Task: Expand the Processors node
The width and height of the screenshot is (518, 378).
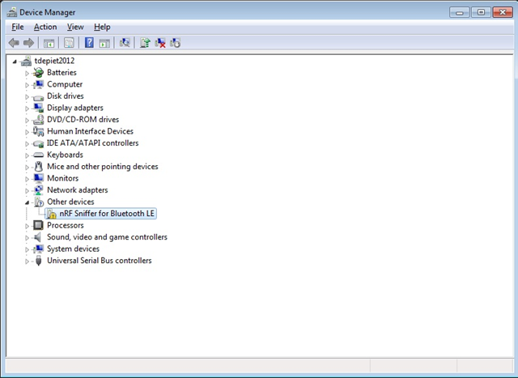Action: tap(27, 226)
